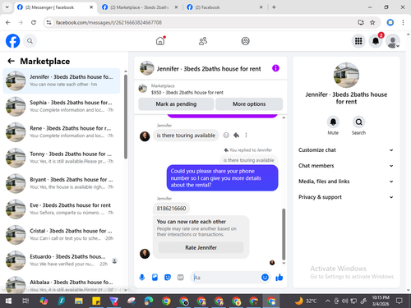The width and height of the screenshot is (411, 308).
Task: Bookmark this page with the star icon
Action: [372, 22]
